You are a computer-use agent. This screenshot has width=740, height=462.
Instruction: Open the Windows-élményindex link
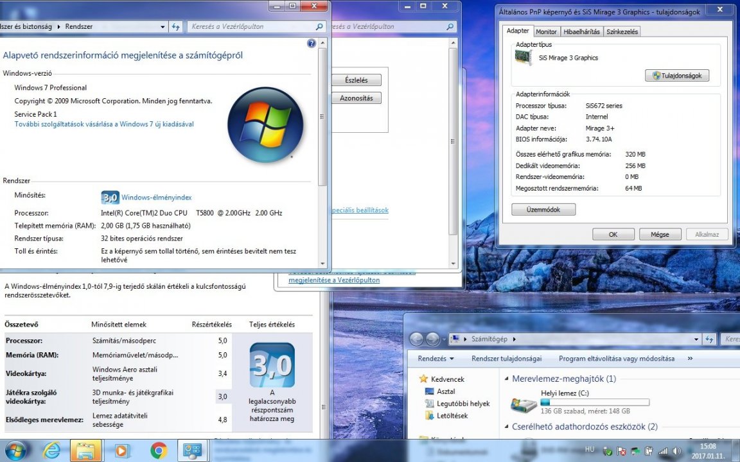156,198
